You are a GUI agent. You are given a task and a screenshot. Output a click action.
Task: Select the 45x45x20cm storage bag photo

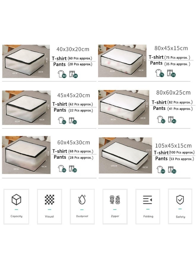tap(26, 108)
